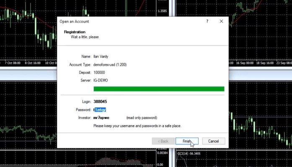Image resolution: width=292 pixels, height=167 pixels.
Task: Close the Open an Account dialog
Action: coord(221,21)
